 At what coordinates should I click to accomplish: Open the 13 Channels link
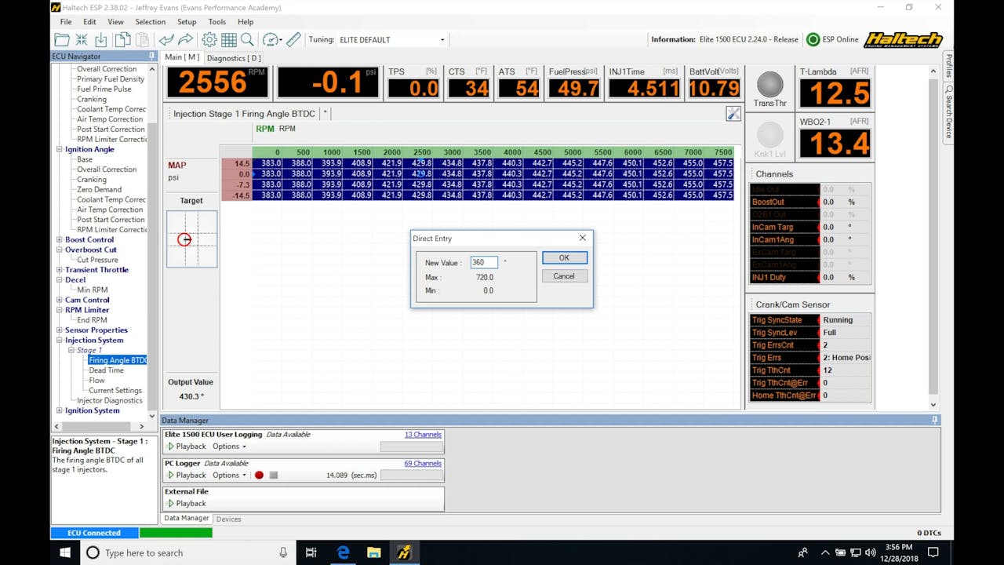[422, 435]
